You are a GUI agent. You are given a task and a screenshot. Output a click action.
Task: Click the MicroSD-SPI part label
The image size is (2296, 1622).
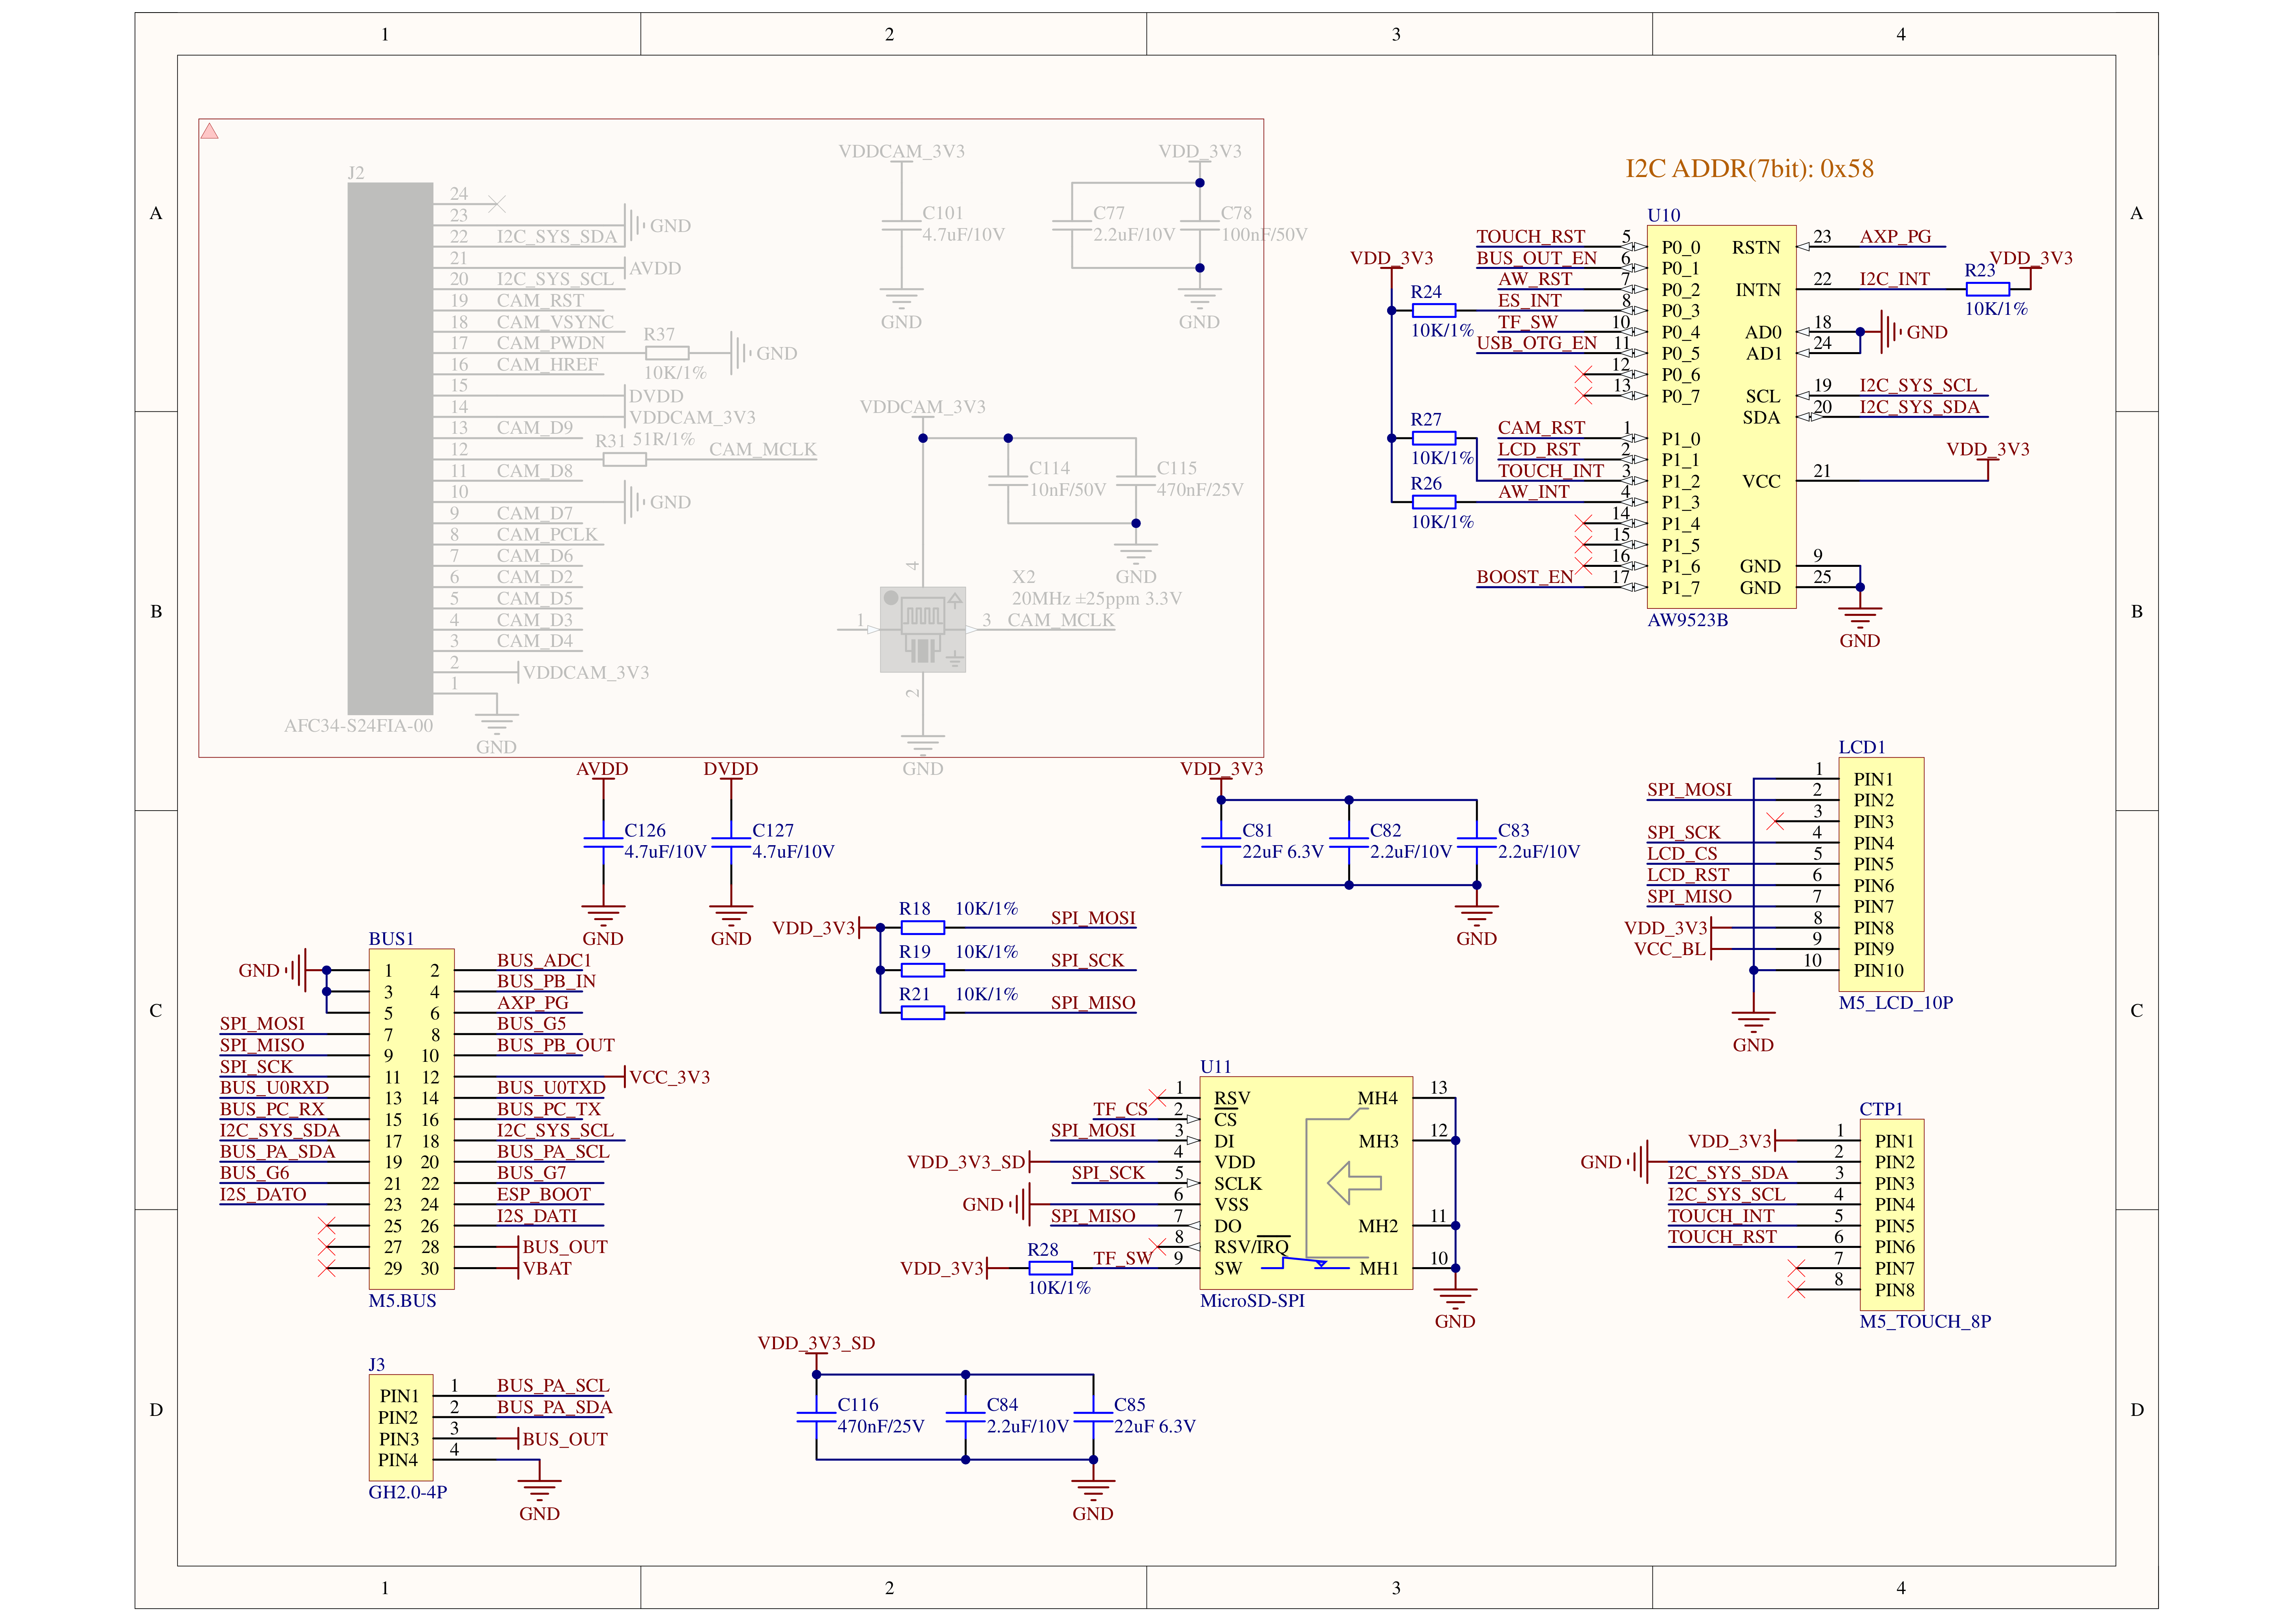pyautogui.click(x=1252, y=1300)
